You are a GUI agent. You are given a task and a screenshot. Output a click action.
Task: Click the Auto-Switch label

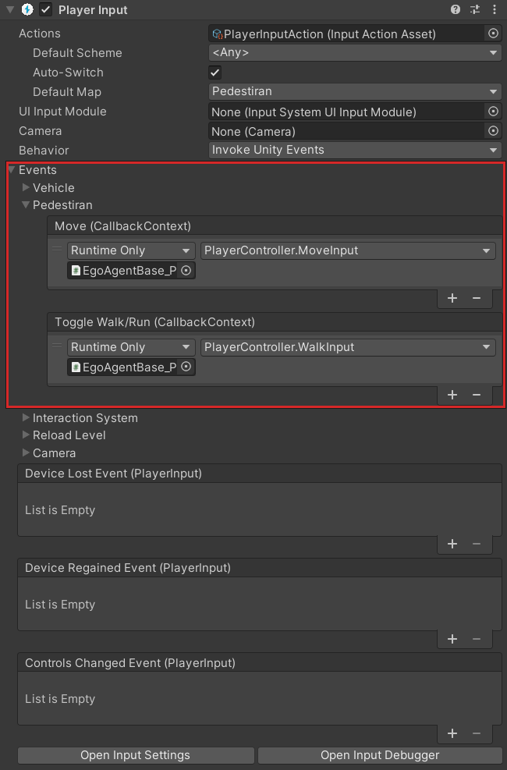pyautogui.click(x=68, y=73)
